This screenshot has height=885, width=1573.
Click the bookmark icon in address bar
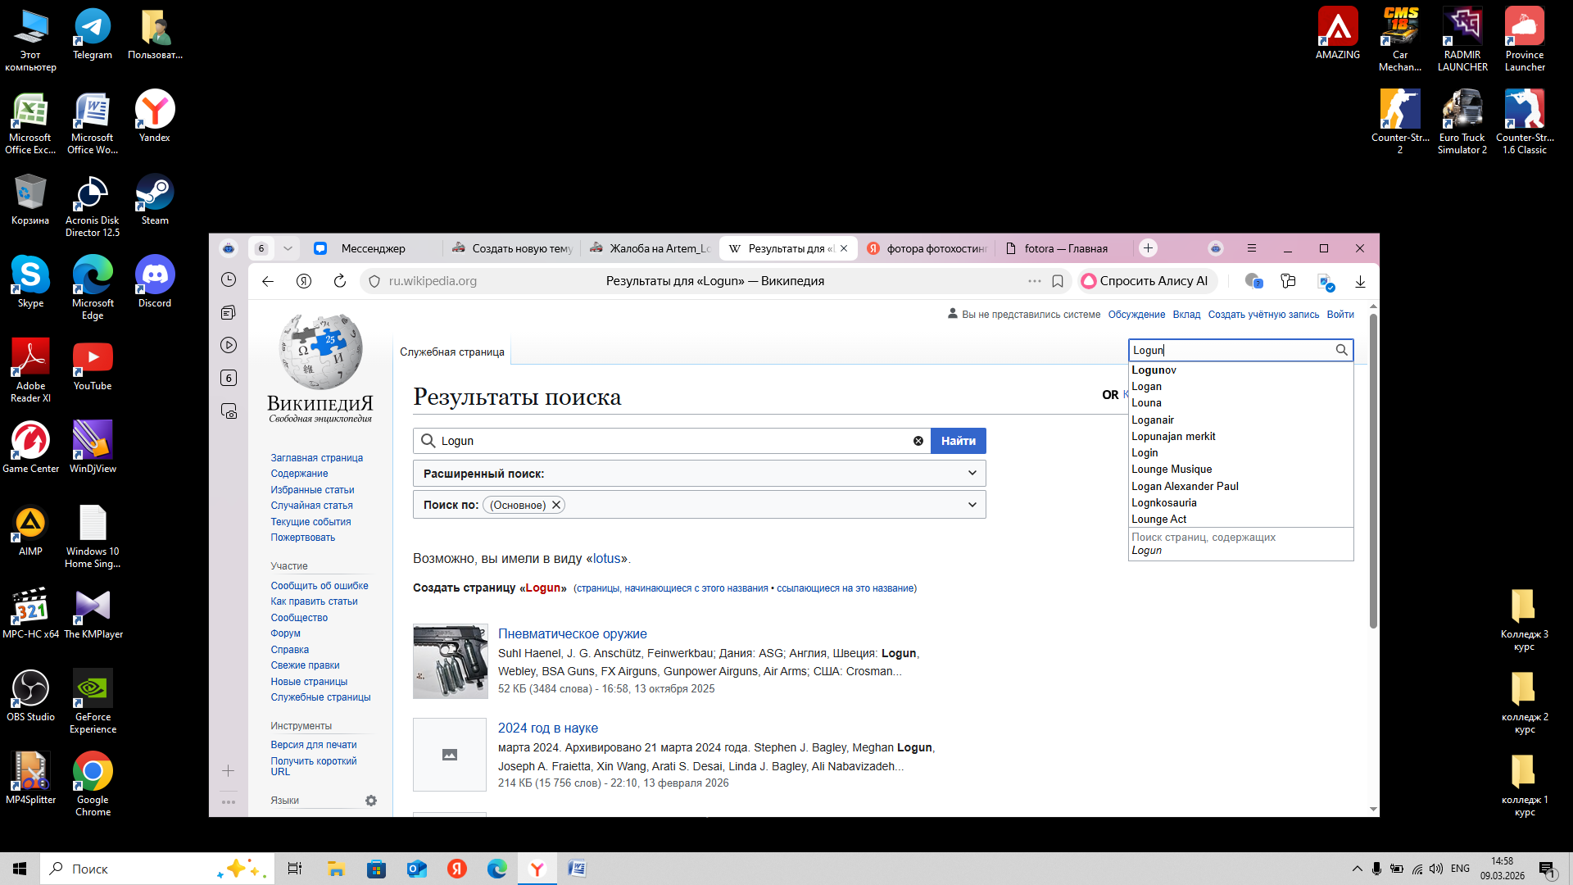point(1058,281)
